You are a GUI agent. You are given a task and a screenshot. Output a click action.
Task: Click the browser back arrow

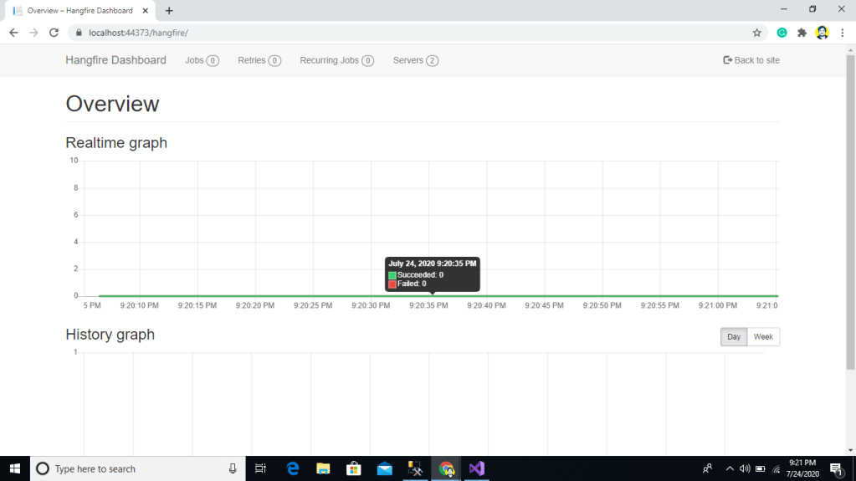[13, 33]
